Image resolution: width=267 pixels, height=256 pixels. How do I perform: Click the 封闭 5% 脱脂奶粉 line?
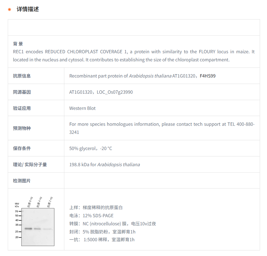102,232
